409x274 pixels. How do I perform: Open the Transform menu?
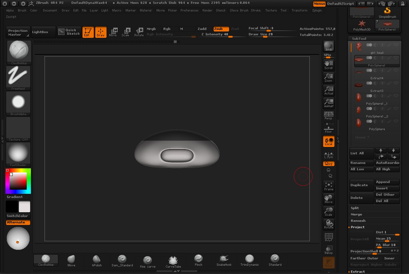(300, 11)
